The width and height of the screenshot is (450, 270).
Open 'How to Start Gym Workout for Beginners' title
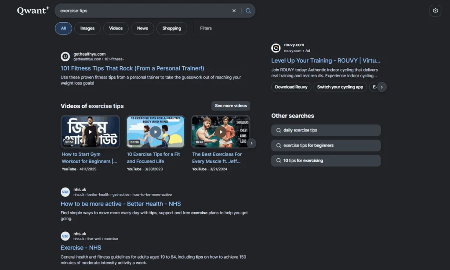click(89, 158)
